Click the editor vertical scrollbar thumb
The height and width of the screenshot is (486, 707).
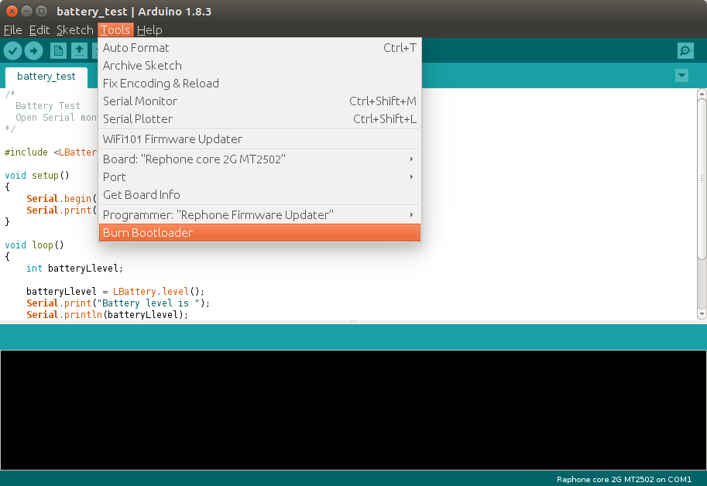tap(701, 178)
